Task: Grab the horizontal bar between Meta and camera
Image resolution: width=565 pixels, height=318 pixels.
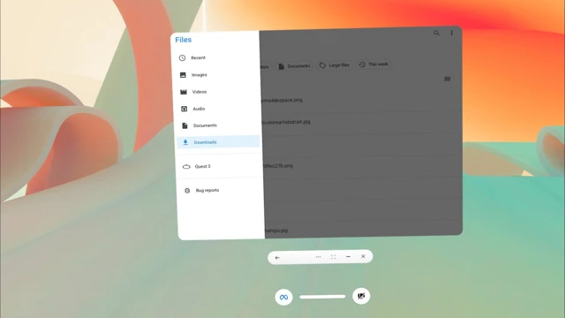Action: (322, 297)
